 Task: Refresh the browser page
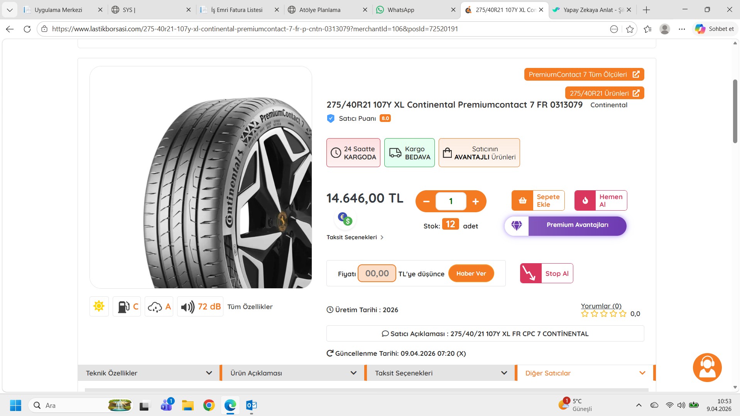click(x=27, y=29)
